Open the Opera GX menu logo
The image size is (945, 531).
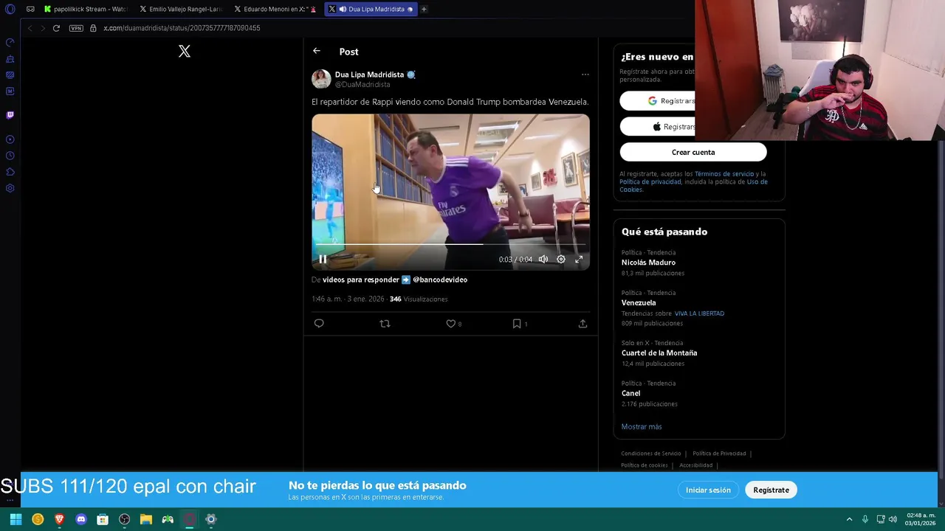[10, 9]
